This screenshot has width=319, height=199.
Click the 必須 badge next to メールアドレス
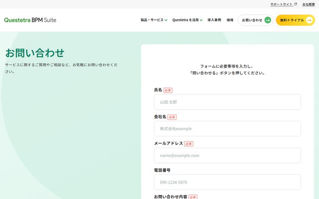pos(188,144)
